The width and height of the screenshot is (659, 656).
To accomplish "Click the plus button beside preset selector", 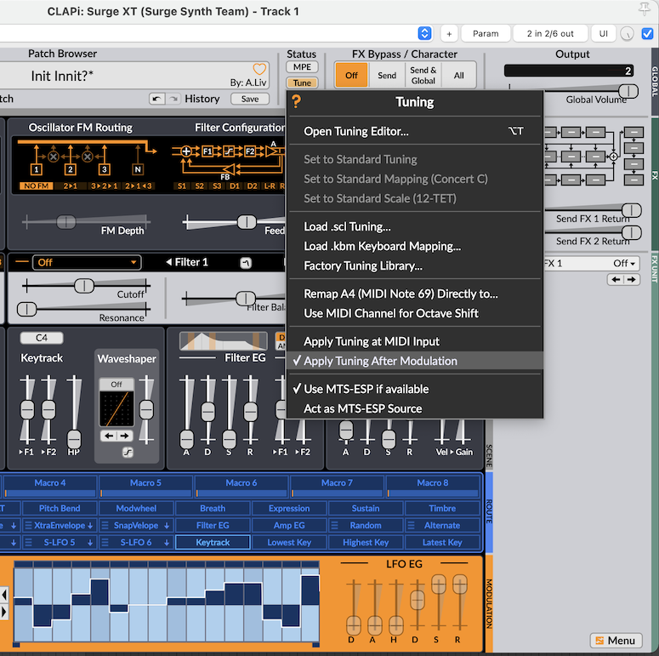I will point(449,34).
